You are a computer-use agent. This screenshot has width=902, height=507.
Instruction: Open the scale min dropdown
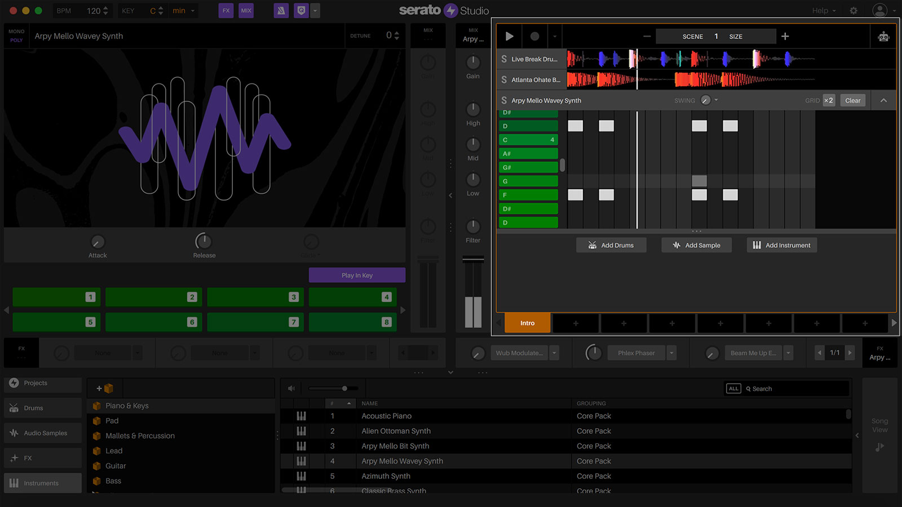pyautogui.click(x=184, y=11)
